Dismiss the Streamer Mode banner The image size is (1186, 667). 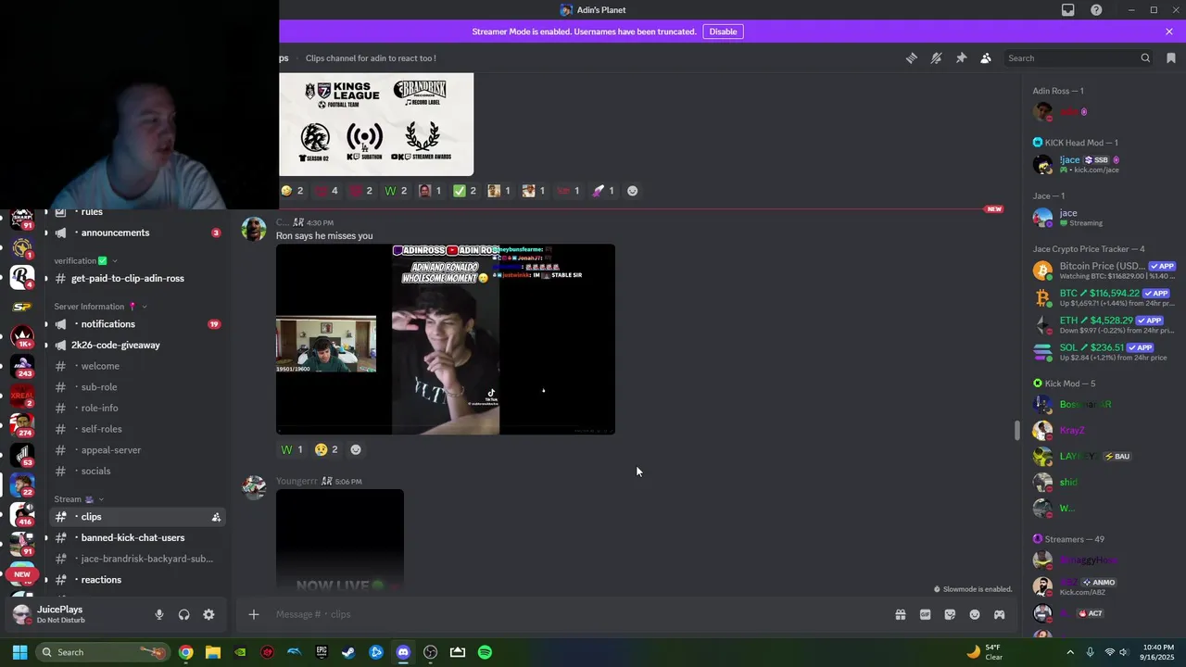[1169, 31]
